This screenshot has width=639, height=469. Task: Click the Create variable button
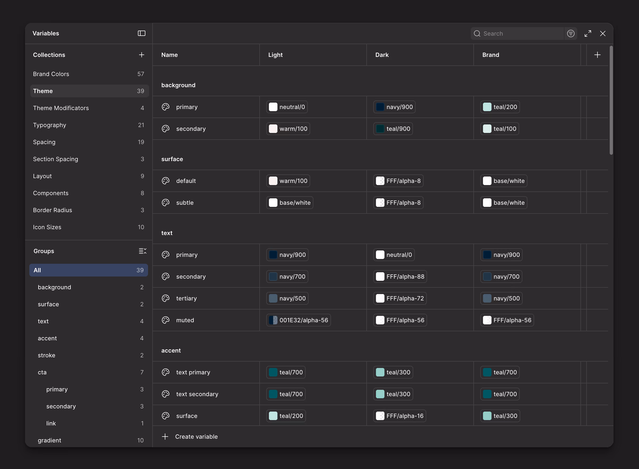(x=190, y=436)
